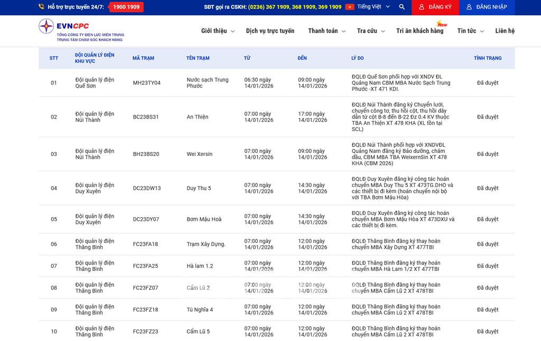Click the user icon in Đăng nhập
This screenshot has height=341, width=541.
(469, 7)
